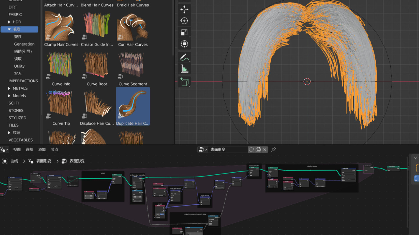Open the node editor type dropdown

(x=4, y=149)
